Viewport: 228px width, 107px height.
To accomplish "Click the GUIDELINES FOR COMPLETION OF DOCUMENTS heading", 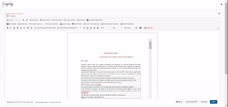I will click(x=116, y=57).
